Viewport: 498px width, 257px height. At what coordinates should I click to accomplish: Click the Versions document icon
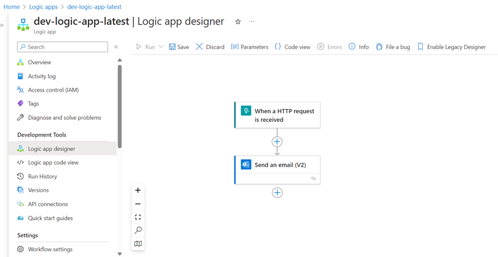pyautogui.click(x=20, y=190)
